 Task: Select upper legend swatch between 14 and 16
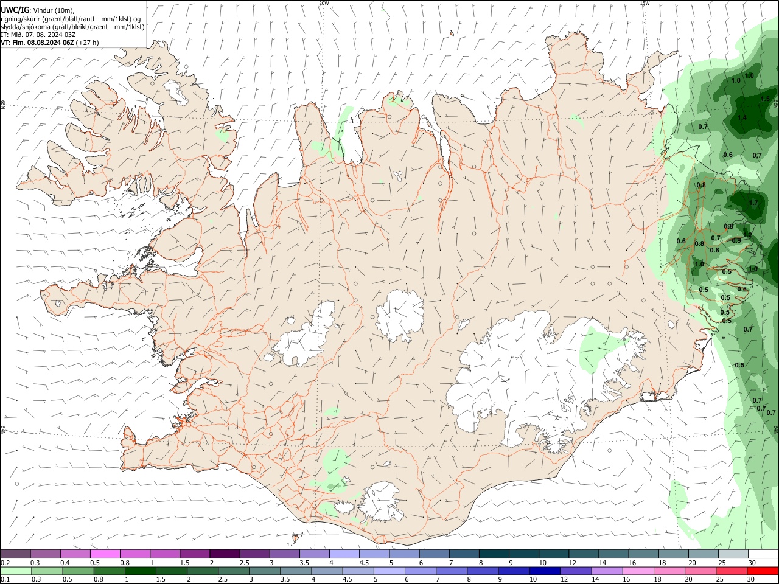tap(612, 554)
